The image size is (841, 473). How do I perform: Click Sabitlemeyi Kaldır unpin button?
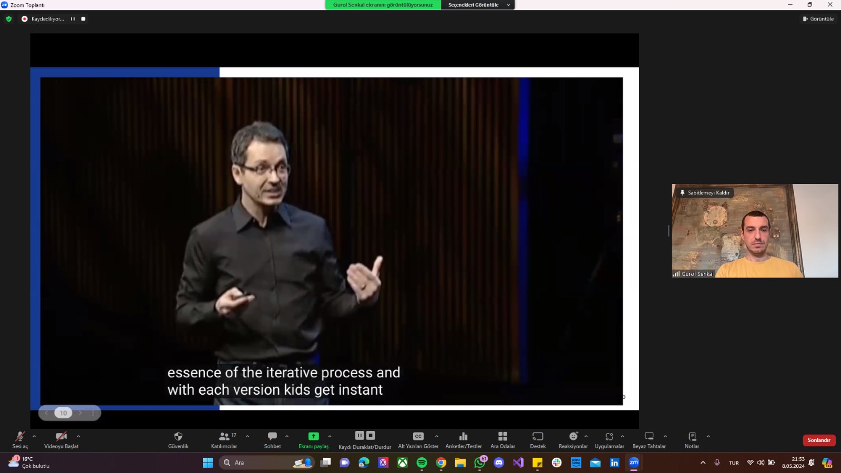704,193
